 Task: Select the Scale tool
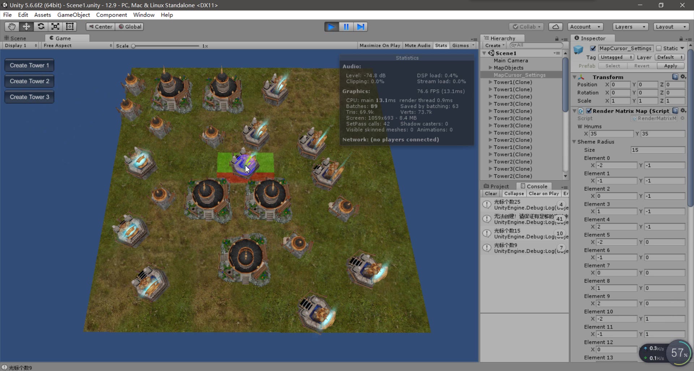pyautogui.click(x=55, y=26)
